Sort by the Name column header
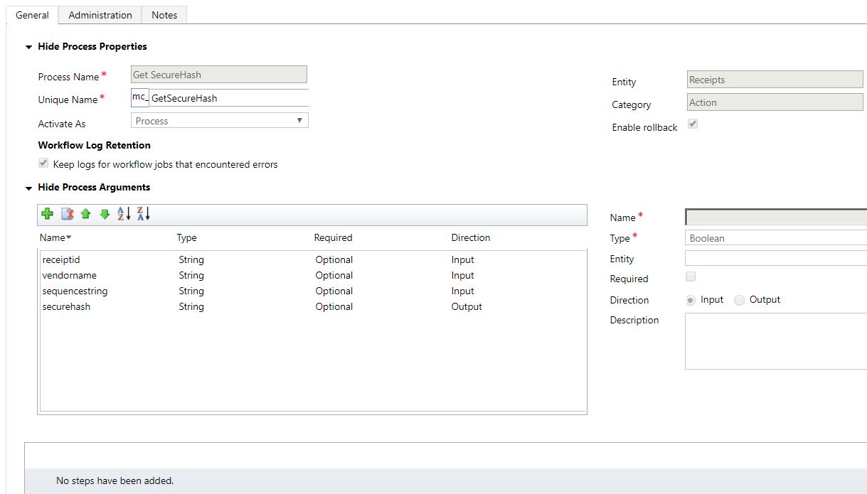Image resolution: width=867 pixels, height=494 pixels. [x=53, y=237]
